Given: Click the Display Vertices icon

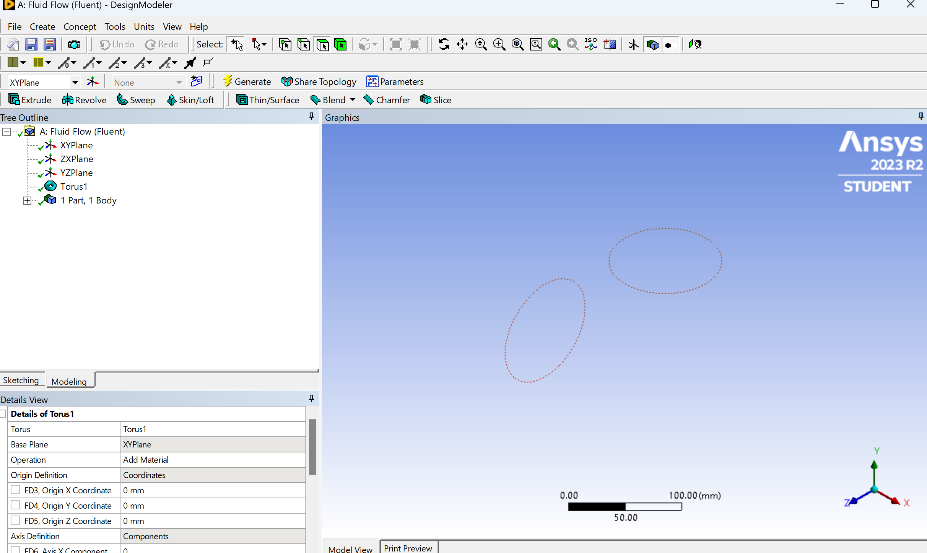Looking at the screenshot, I should [208, 62].
